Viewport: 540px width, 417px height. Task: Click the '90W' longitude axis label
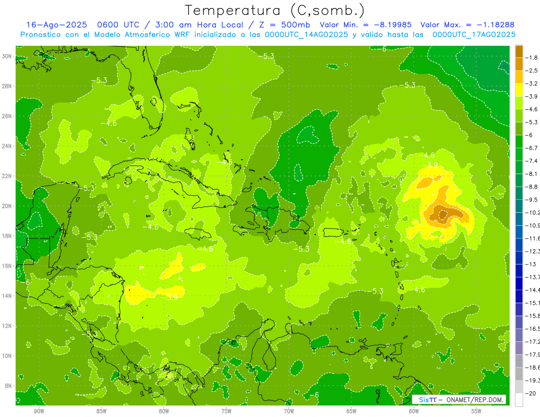(x=39, y=412)
